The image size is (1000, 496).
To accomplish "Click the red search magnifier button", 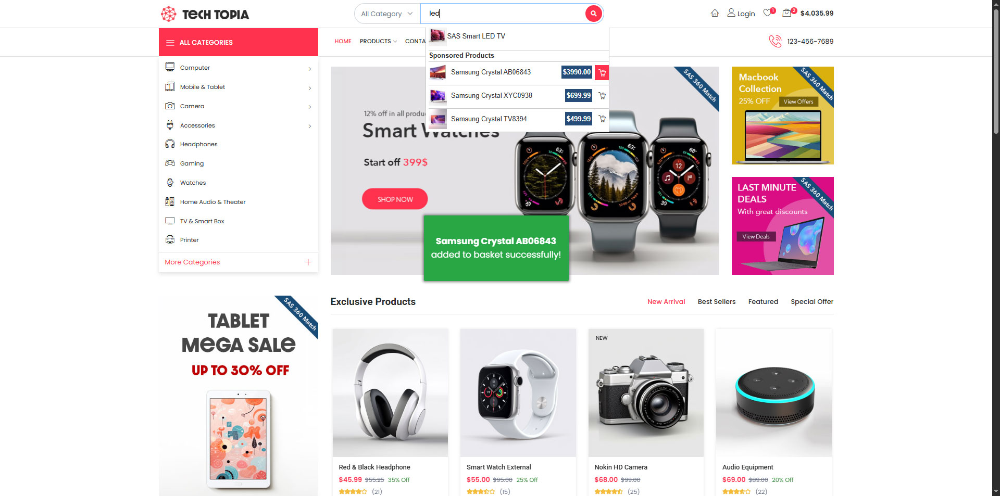I will (x=593, y=14).
